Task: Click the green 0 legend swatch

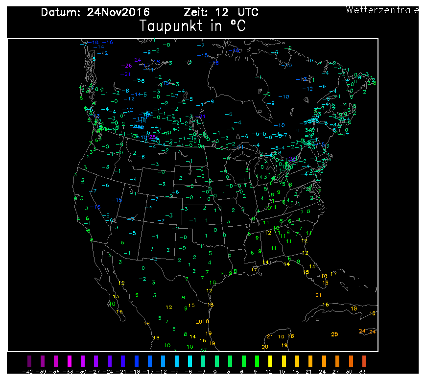Action: [216, 362]
